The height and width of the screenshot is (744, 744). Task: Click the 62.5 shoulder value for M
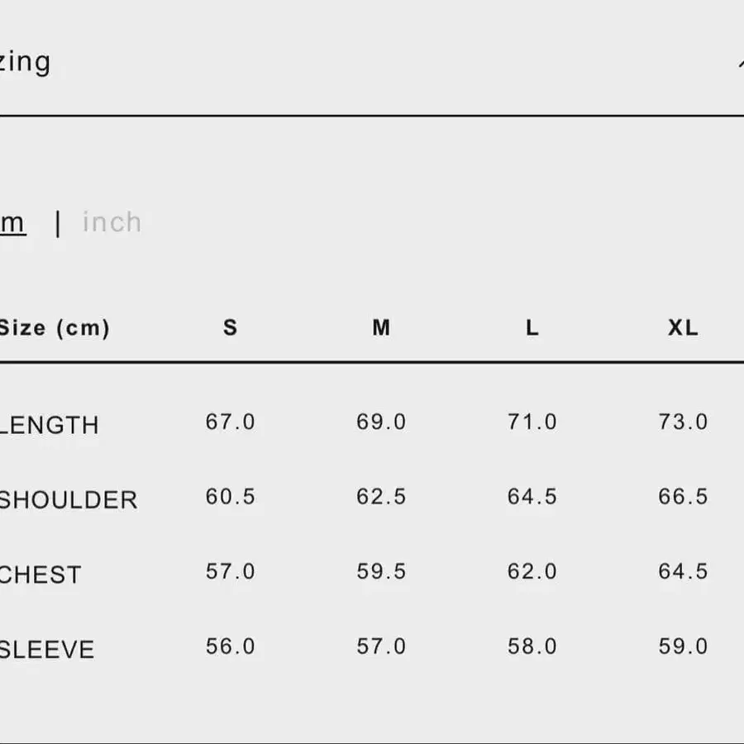point(381,497)
